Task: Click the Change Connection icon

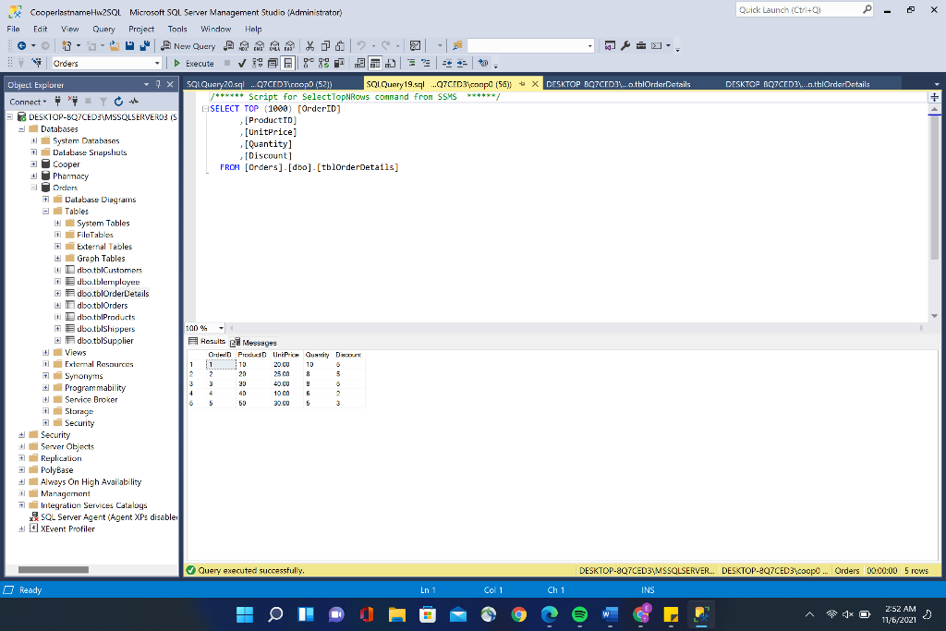Action: (37, 64)
